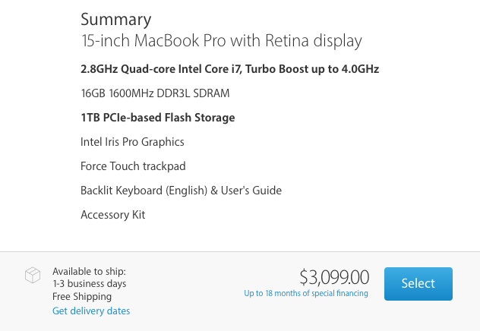Click the gray divider above shipping info
The height and width of the screenshot is (331, 480).
[x=240, y=252]
